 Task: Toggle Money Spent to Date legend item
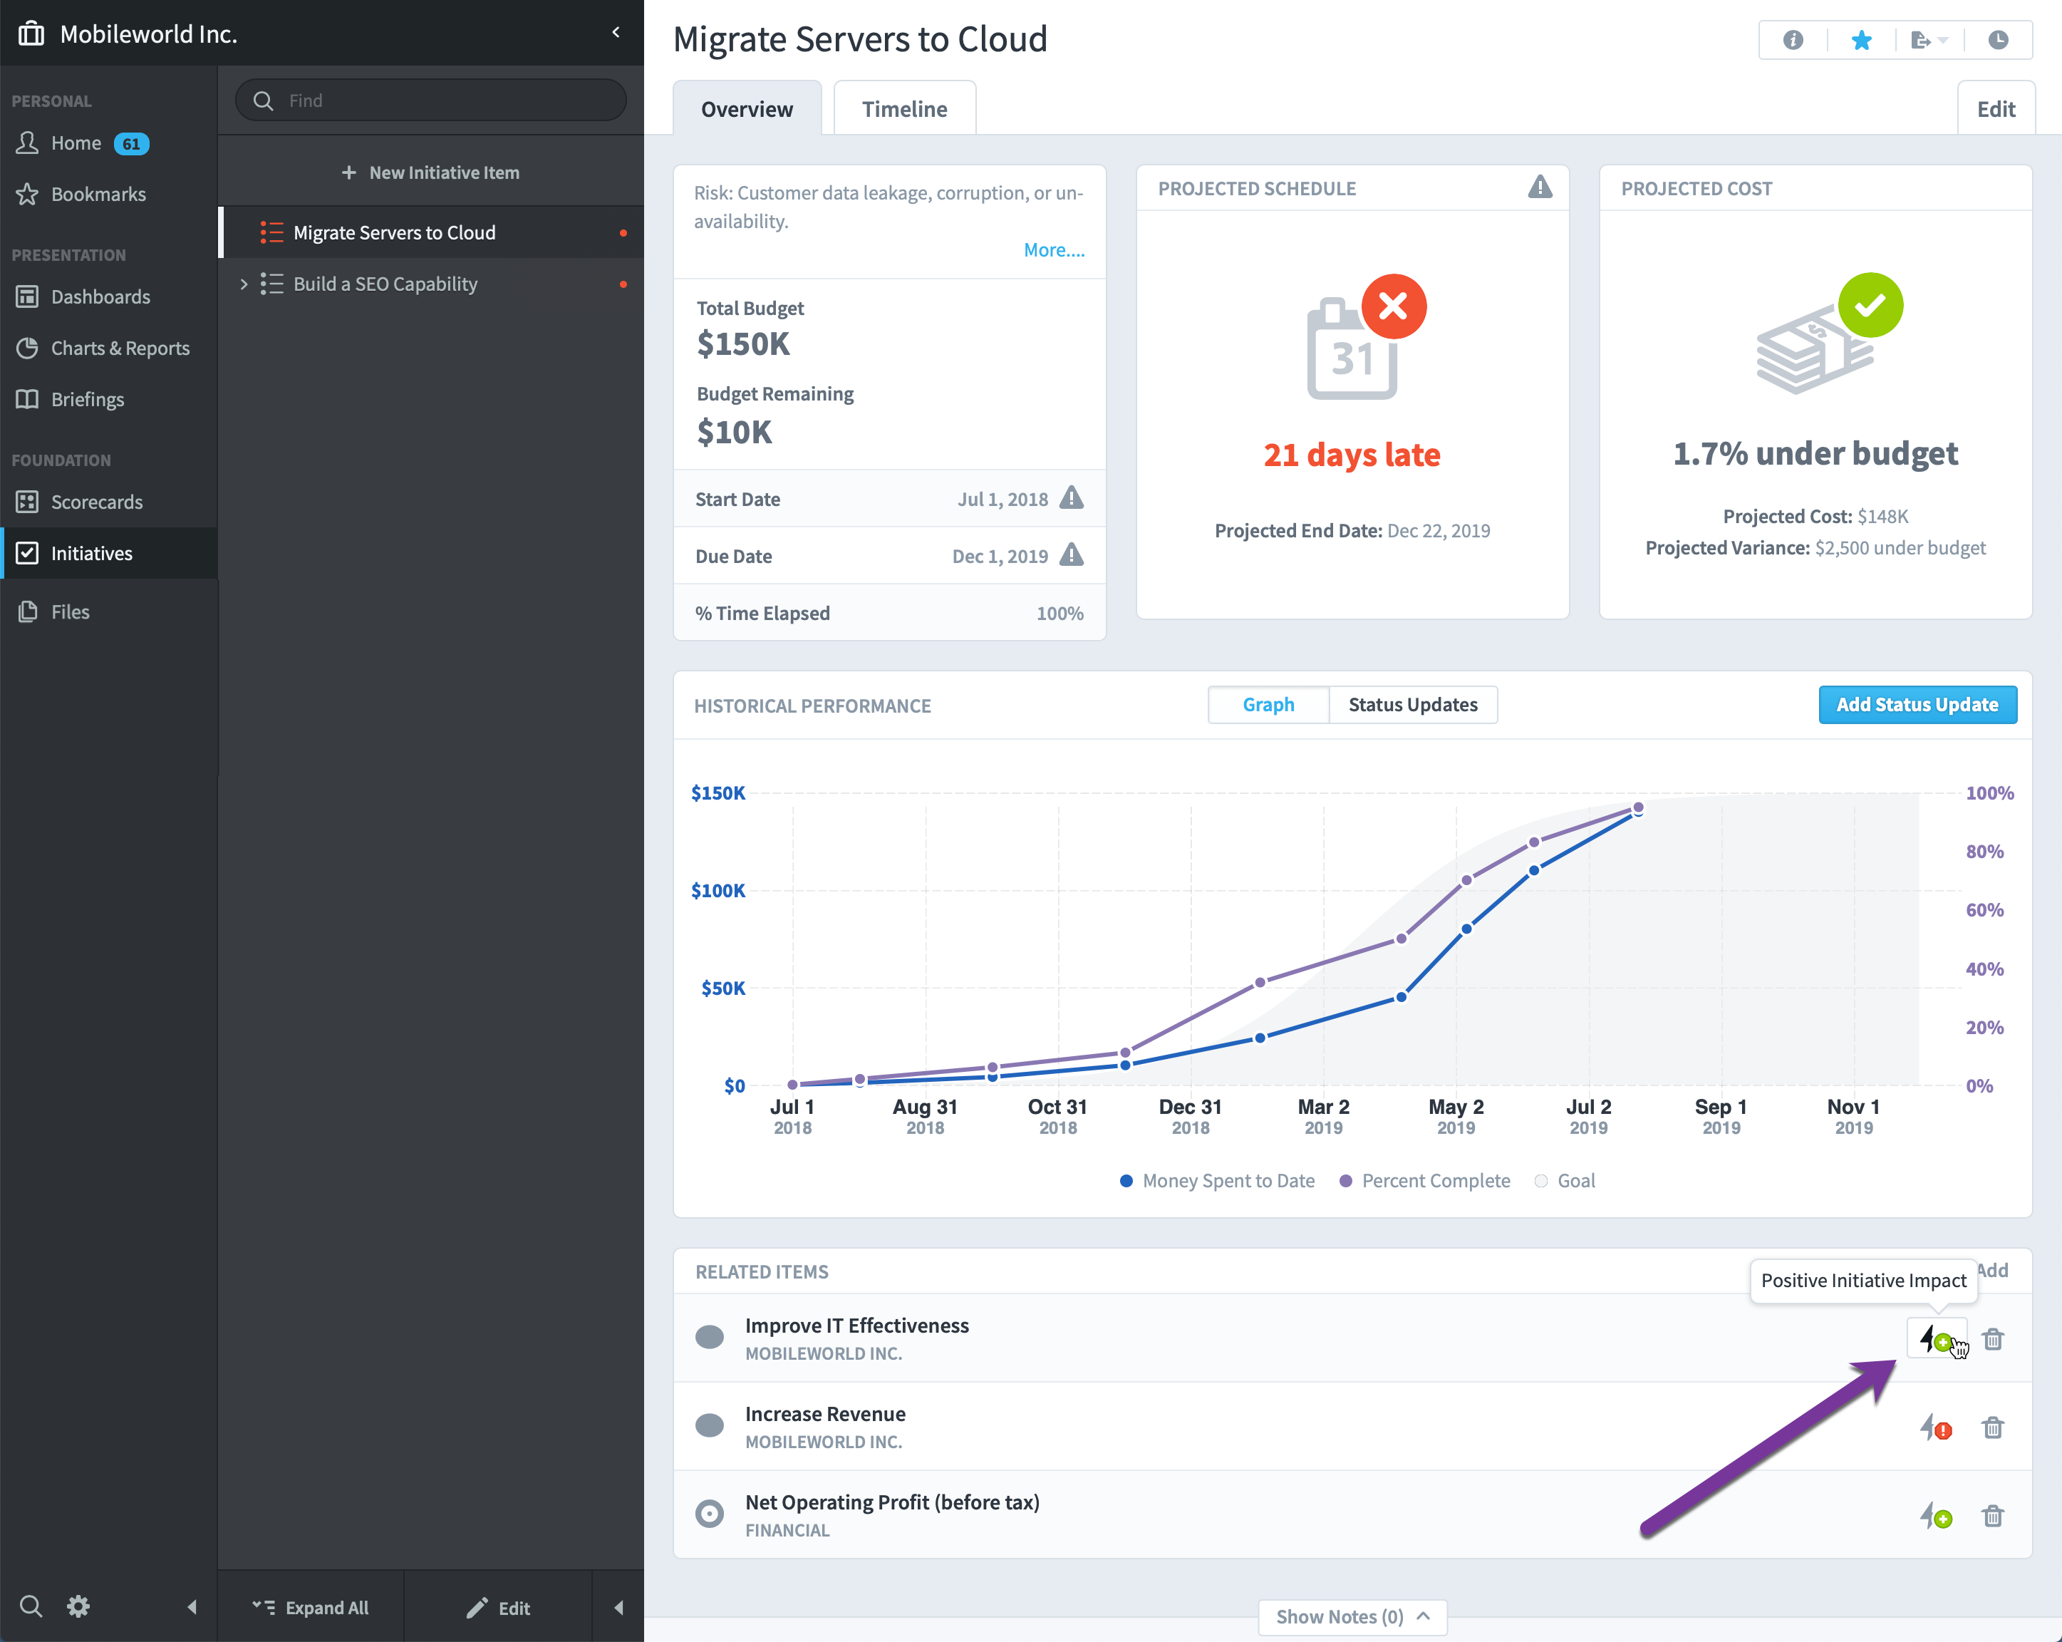pyautogui.click(x=1218, y=1181)
